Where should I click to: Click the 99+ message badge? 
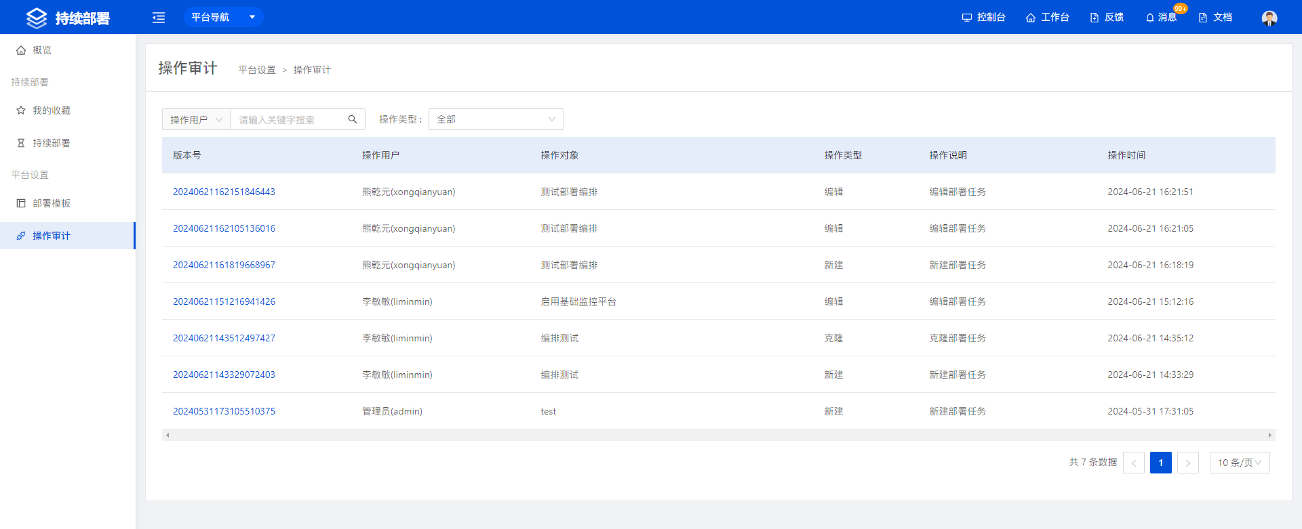(1181, 9)
